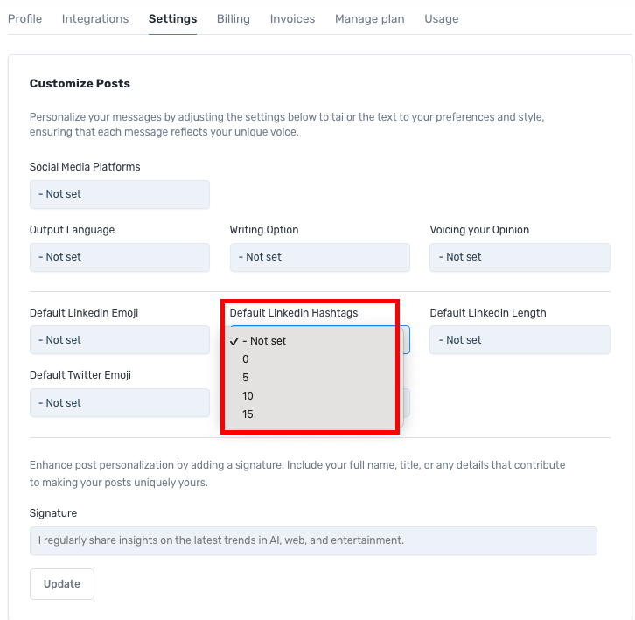Open the Profile tab

point(24,18)
